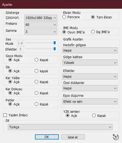The height and width of the screenshot is (143, 122).
Task: Click the Efektler volume slider handle
Action: point(54,49)
